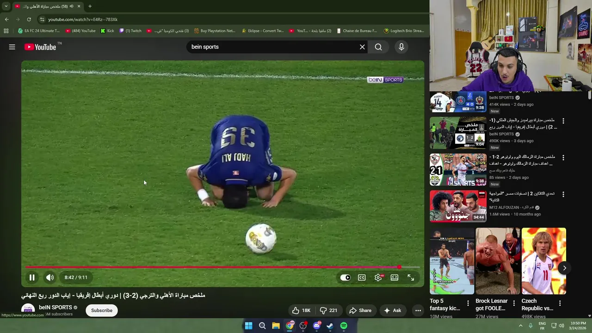Screen dimensions: 592x333
Task: Open the Kick bookmark
Action: pyautogui.click(x=107, y=31)
